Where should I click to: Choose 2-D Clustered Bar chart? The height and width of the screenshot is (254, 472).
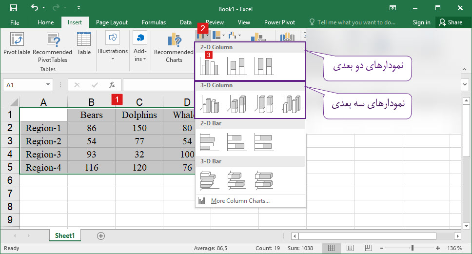[209, 142]
